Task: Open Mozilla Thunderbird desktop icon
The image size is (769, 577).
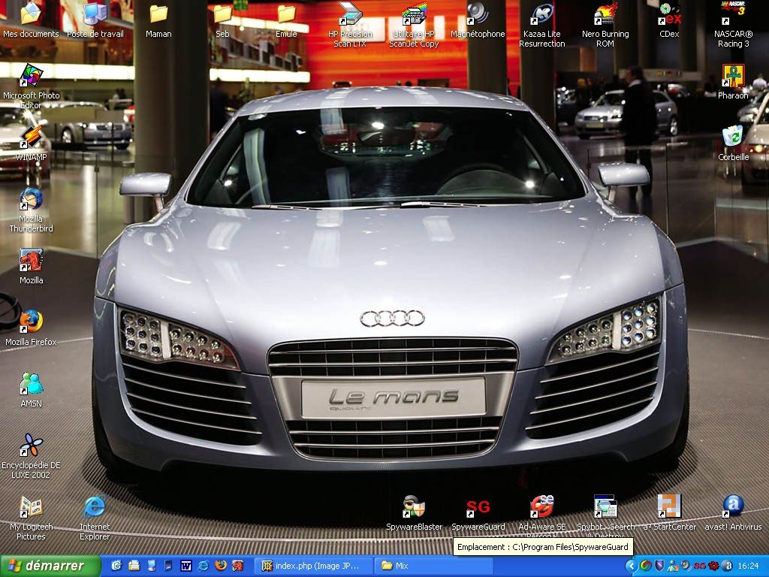Action: coord(31,200)
